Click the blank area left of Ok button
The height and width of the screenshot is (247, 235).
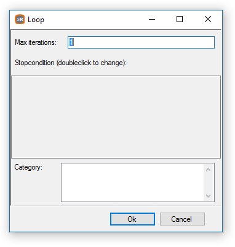coord(60,219)
